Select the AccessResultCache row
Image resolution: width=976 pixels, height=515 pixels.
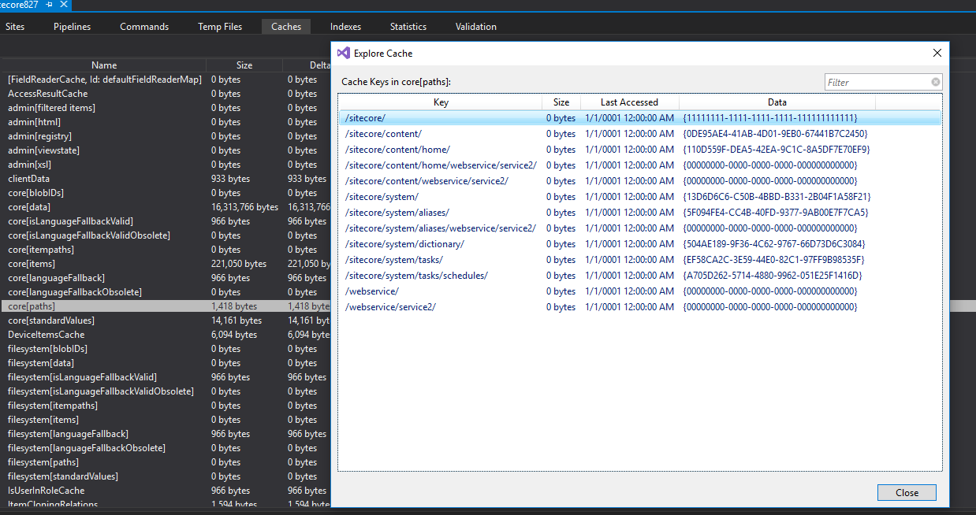click(x=166, y=94)
